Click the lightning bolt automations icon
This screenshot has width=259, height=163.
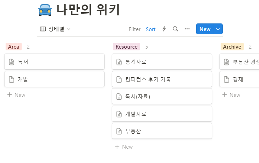coord(164,29)
